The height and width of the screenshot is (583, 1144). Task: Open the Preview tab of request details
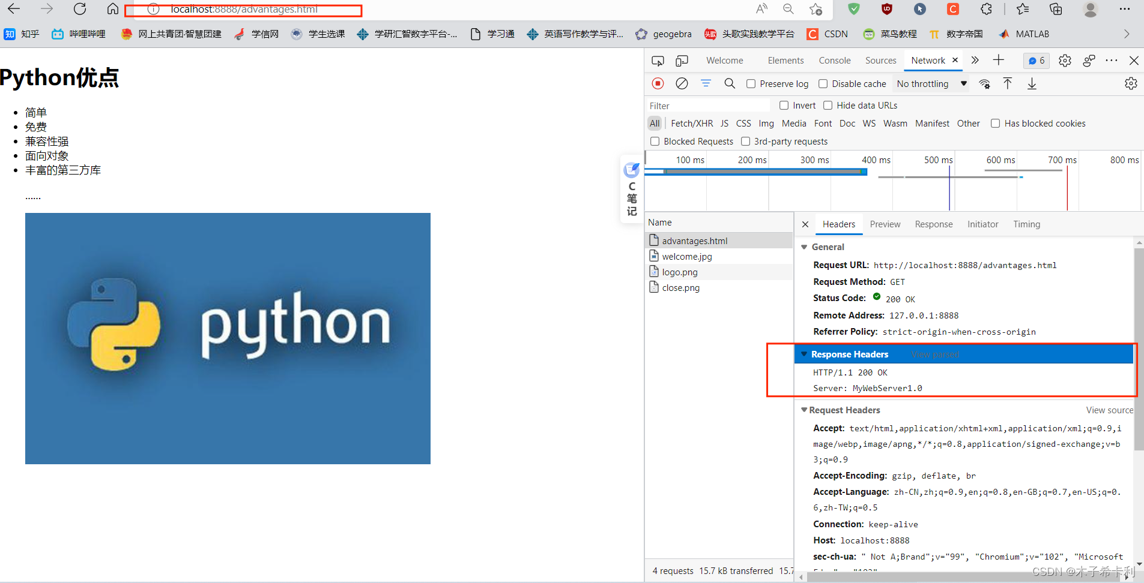pos(885,224)
